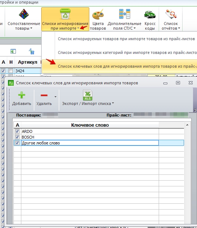Click the green recycle bin ignore lists icon
Image resolution: width=197 pixels, height=228 pixels.
(65, 14)
